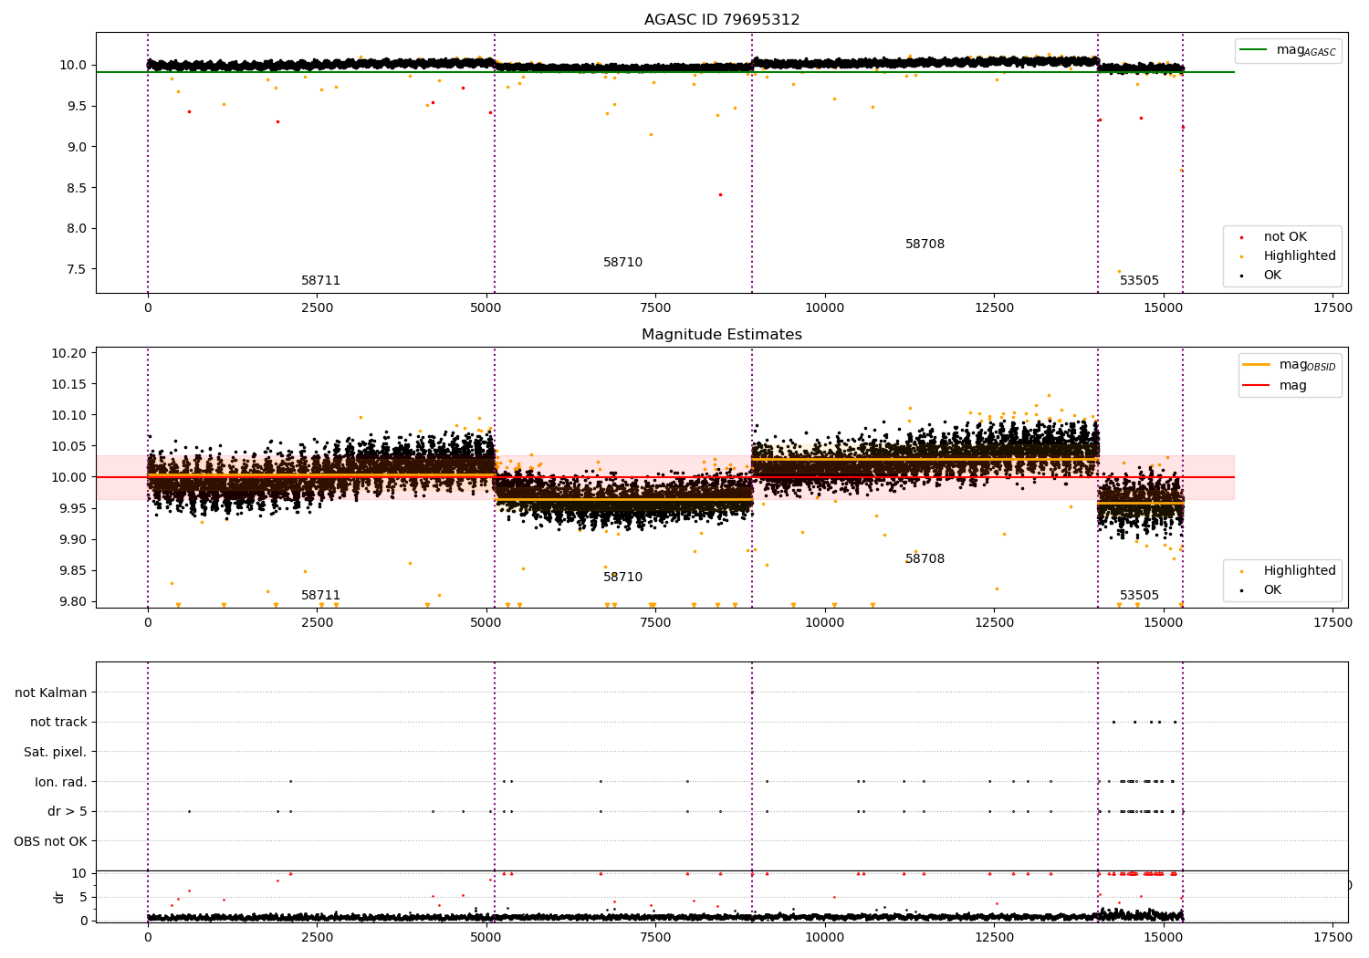Image resolution: width=1369 pixels, height=958 pixels.
Task: Click the 'not OK' legend entry
Action: pyautogui.click(x=1285, y=237)
